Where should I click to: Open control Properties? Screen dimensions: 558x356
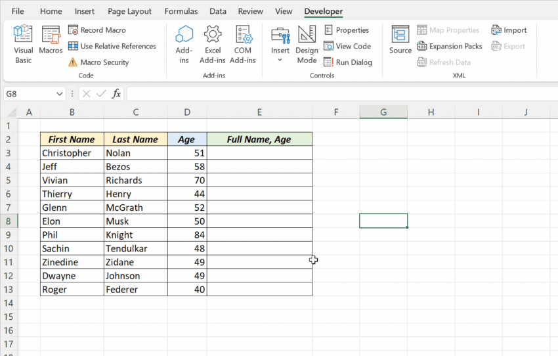[346, 30]
